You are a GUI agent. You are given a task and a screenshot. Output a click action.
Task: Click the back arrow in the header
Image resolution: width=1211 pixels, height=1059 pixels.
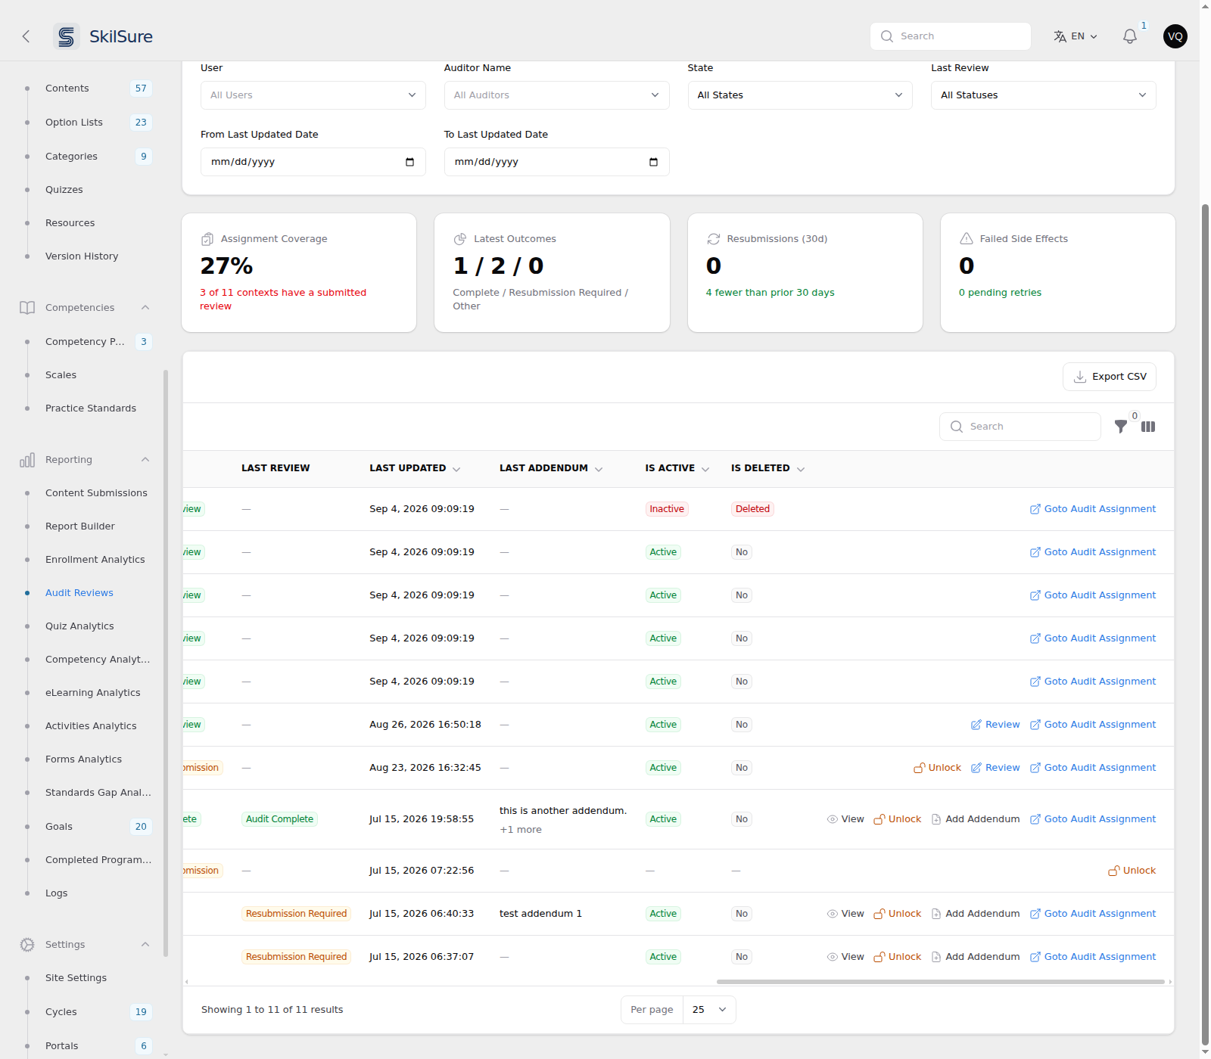tap(26, 36)
